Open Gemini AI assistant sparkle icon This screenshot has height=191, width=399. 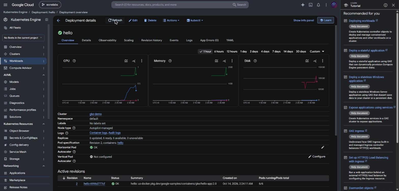[x=303, y=5]
